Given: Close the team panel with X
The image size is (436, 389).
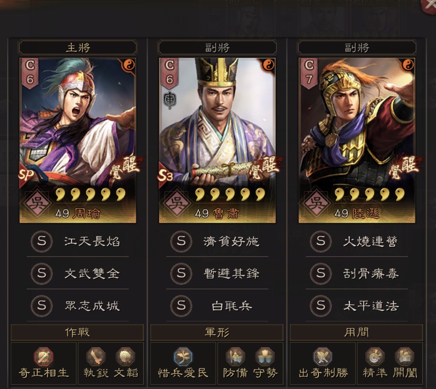Looking at the screenshot, I should 429,5.
